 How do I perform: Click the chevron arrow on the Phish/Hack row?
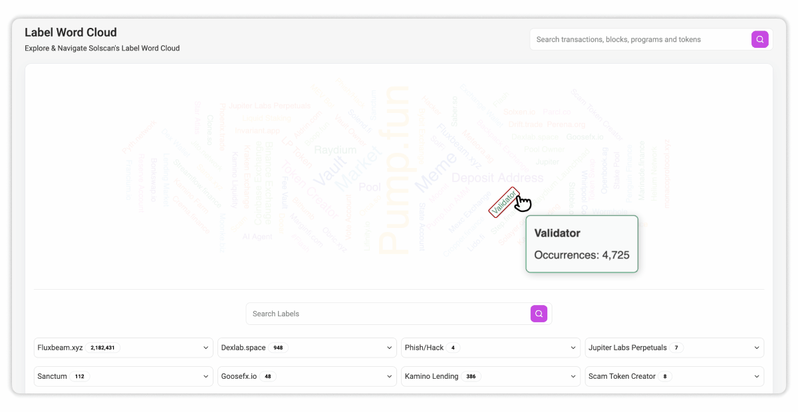tap(573, 348)
